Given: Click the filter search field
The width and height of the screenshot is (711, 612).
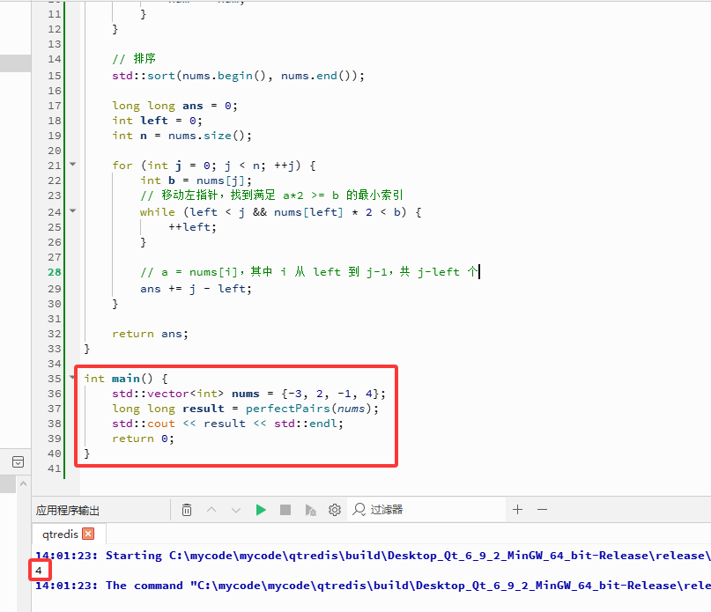Looking at the screenshot, I should click(426, 510).
